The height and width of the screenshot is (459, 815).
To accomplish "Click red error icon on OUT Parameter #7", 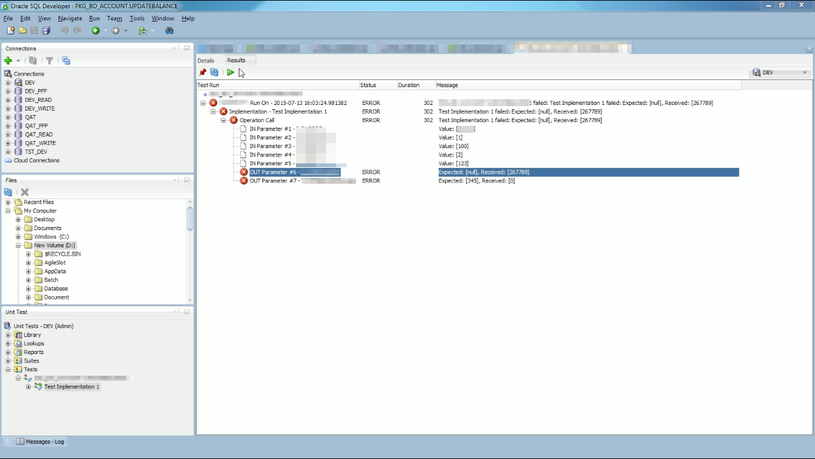I will [x=244, y=181].
